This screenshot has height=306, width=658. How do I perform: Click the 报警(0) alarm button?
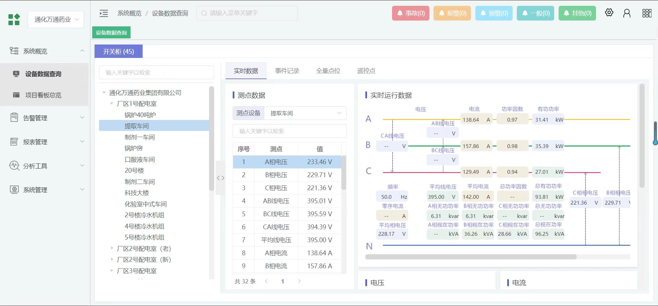pos(452,13)
